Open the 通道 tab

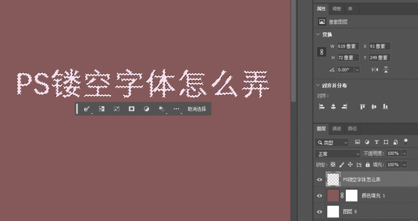coord(337,129)
